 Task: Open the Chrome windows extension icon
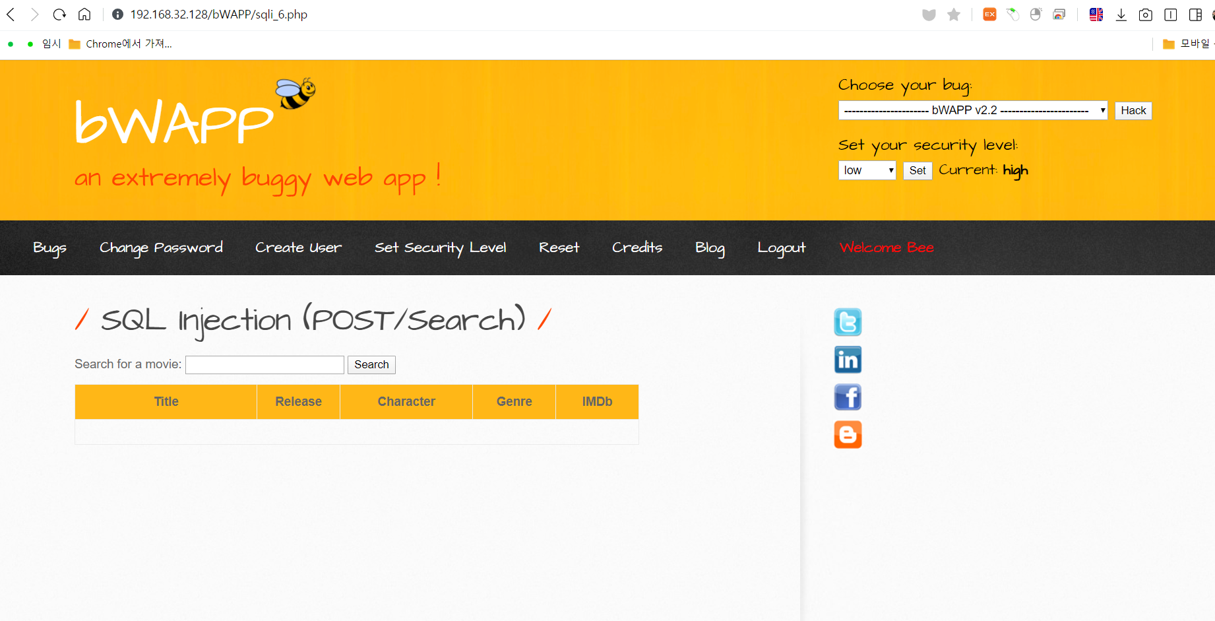tap(1059, 15)
